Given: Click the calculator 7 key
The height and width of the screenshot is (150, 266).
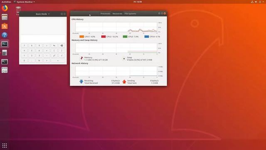Looking at the screenshot, I should [x=24, y=45].
